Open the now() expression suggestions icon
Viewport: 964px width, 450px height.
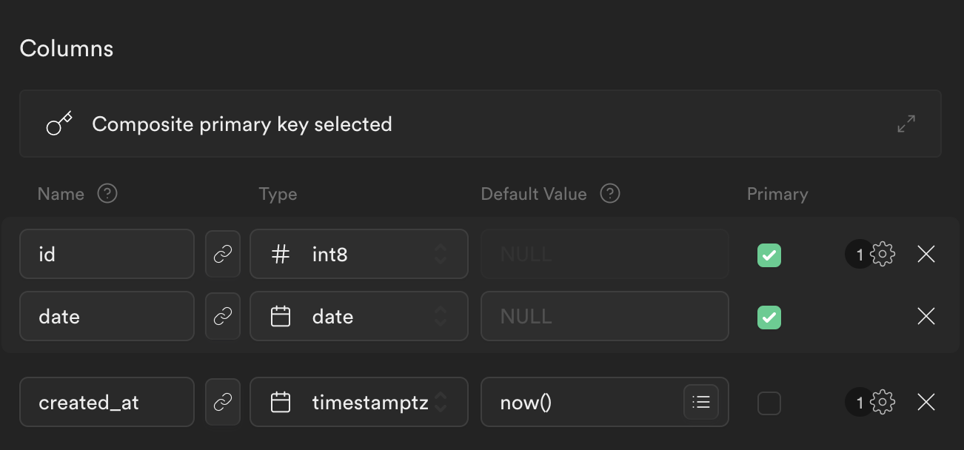click(x=700, y=402)
